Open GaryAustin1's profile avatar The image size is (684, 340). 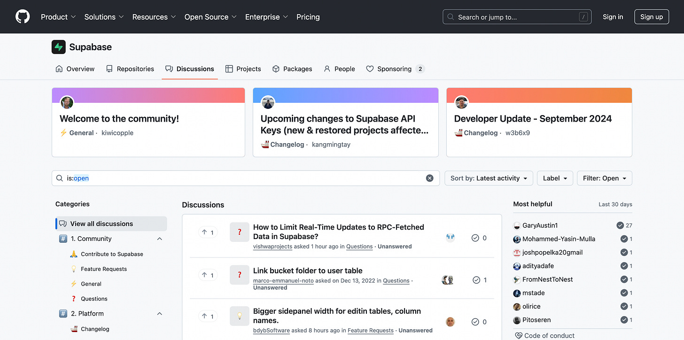[517, 225]
